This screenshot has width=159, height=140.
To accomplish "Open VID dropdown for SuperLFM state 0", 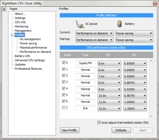I will point(135,63).
